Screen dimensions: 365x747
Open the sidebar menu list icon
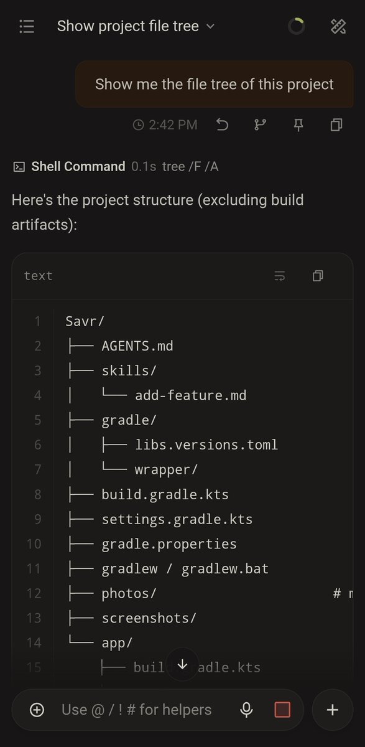(x=27, y=26)
